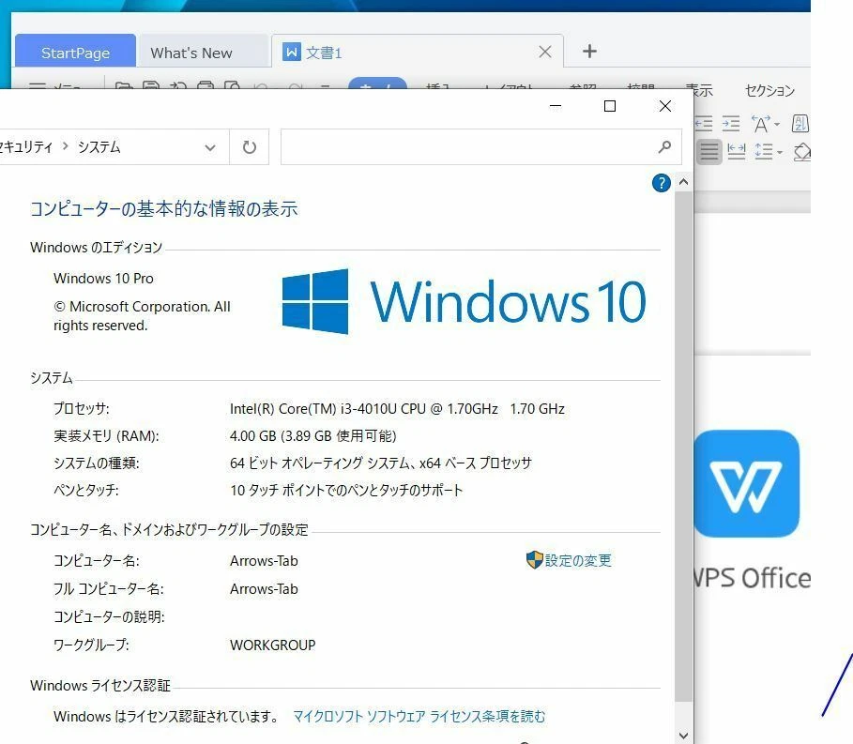Open Microsoft software license terms link
This screenshot has height=744, width=853.
(x=419, y=716)
